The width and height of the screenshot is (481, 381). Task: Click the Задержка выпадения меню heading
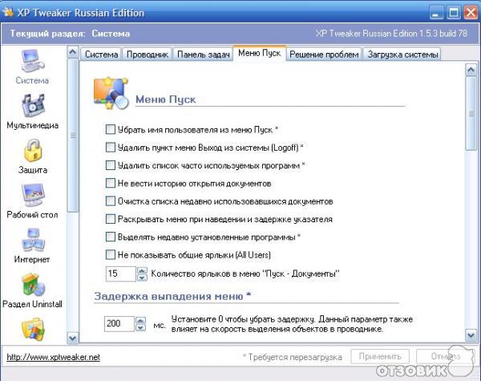[172, 296]
